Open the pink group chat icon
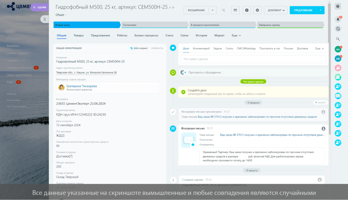The height and width of the screenshot is (200, 348). coord(338,68)
